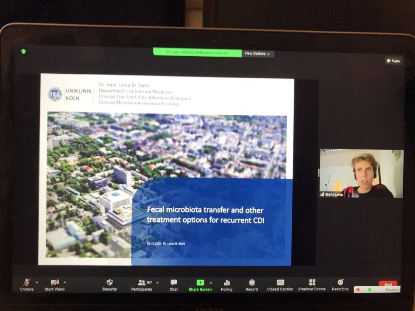This screenshot has width=415, height=311.
Task: Expand share options arrow beside Share Screen
Action: [210, 282]
